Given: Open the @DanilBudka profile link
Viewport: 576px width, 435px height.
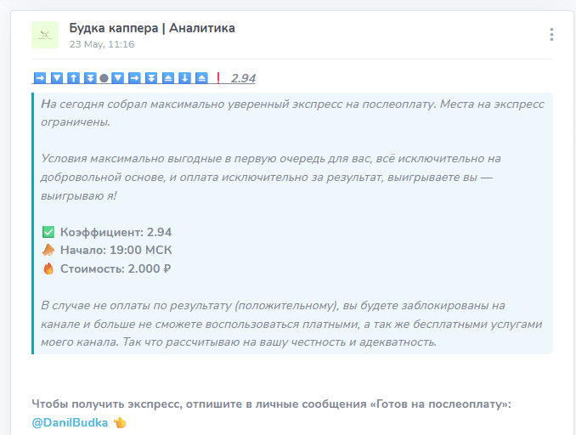Looking at the screenshot, I should click(x=70, y=423).
